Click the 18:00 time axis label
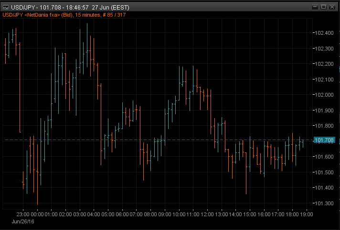Viewport: 340px width, 230px height. [292, 214]
